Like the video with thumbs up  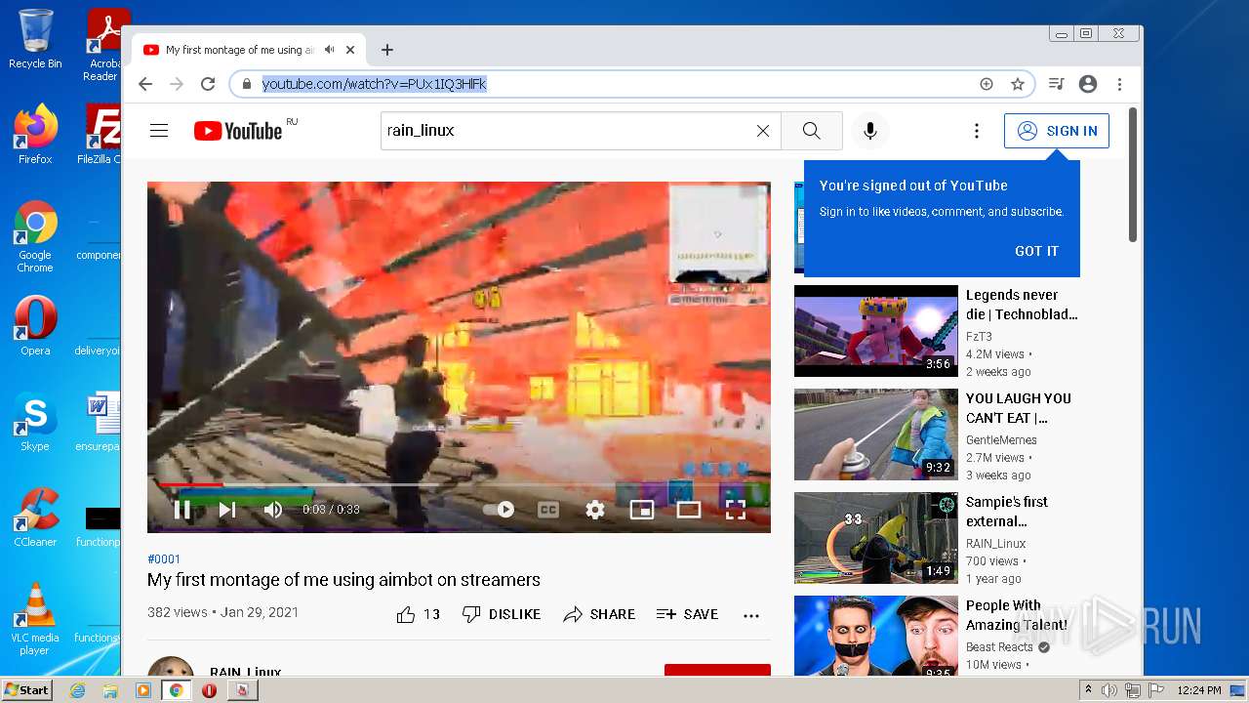[406, 614]
